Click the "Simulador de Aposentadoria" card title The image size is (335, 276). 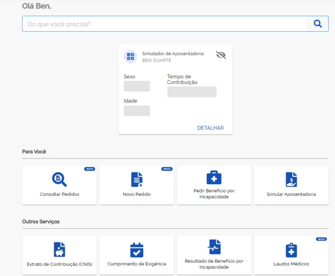click(x=173, y=53)
